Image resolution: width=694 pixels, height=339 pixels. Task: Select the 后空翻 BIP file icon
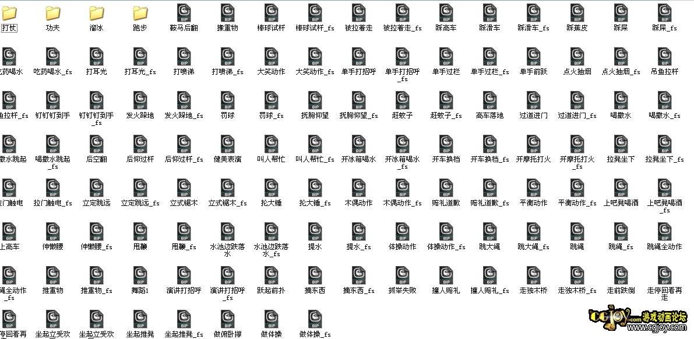click(97, 145)
